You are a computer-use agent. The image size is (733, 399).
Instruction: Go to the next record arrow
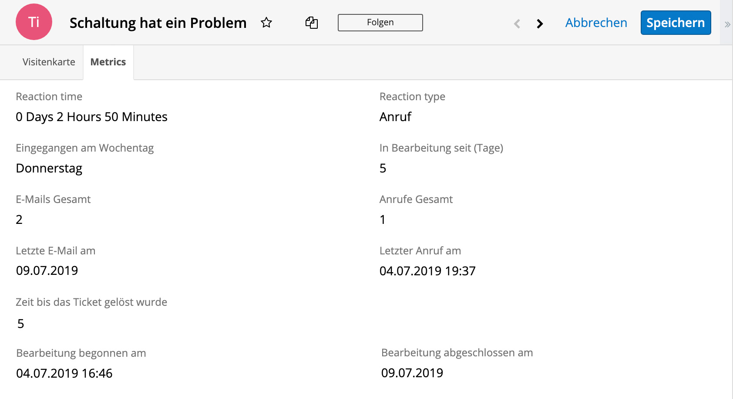540,24
